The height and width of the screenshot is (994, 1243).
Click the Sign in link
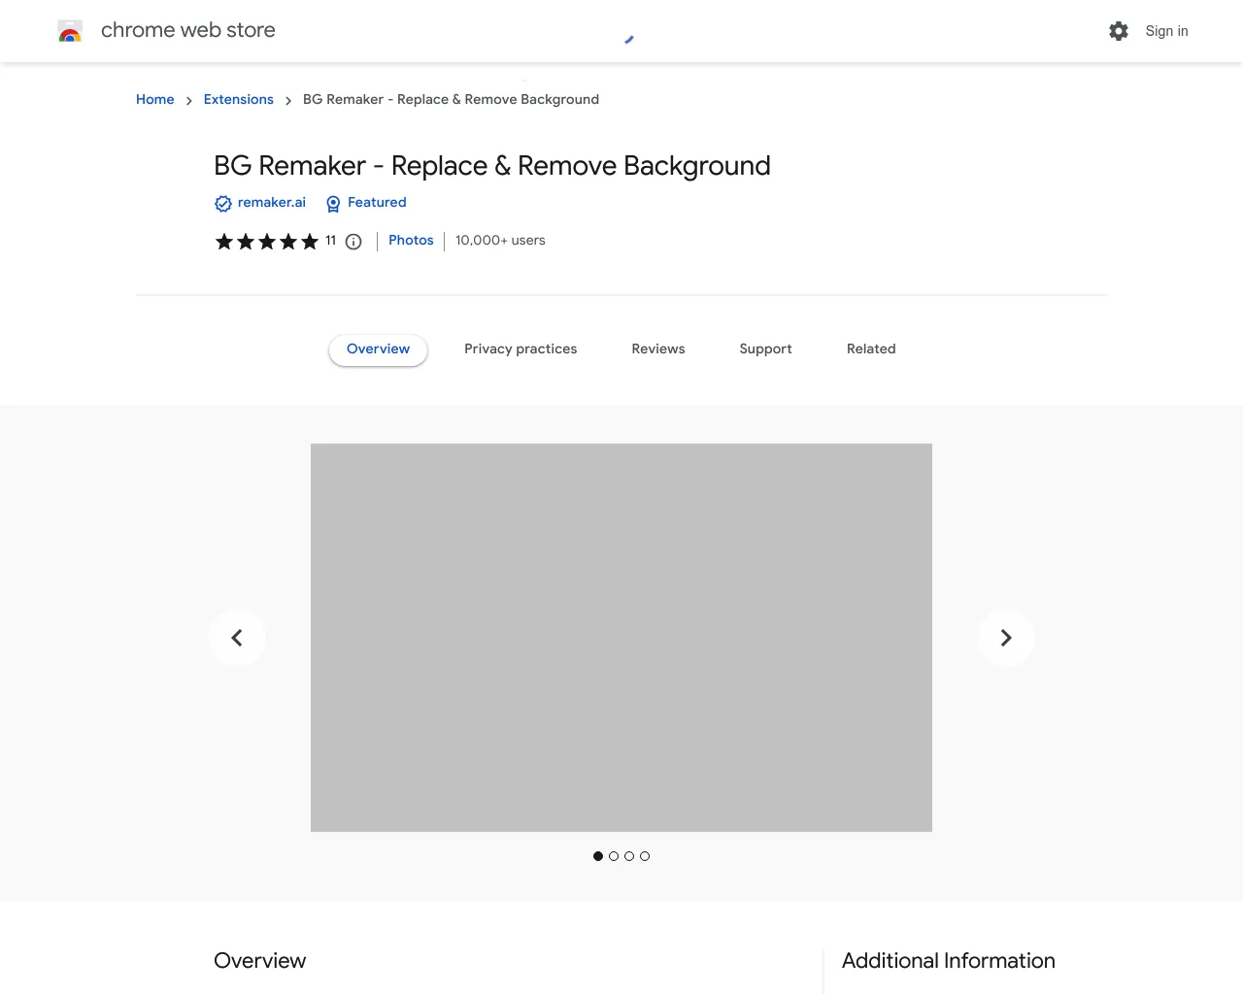(x=1166, y=31)
